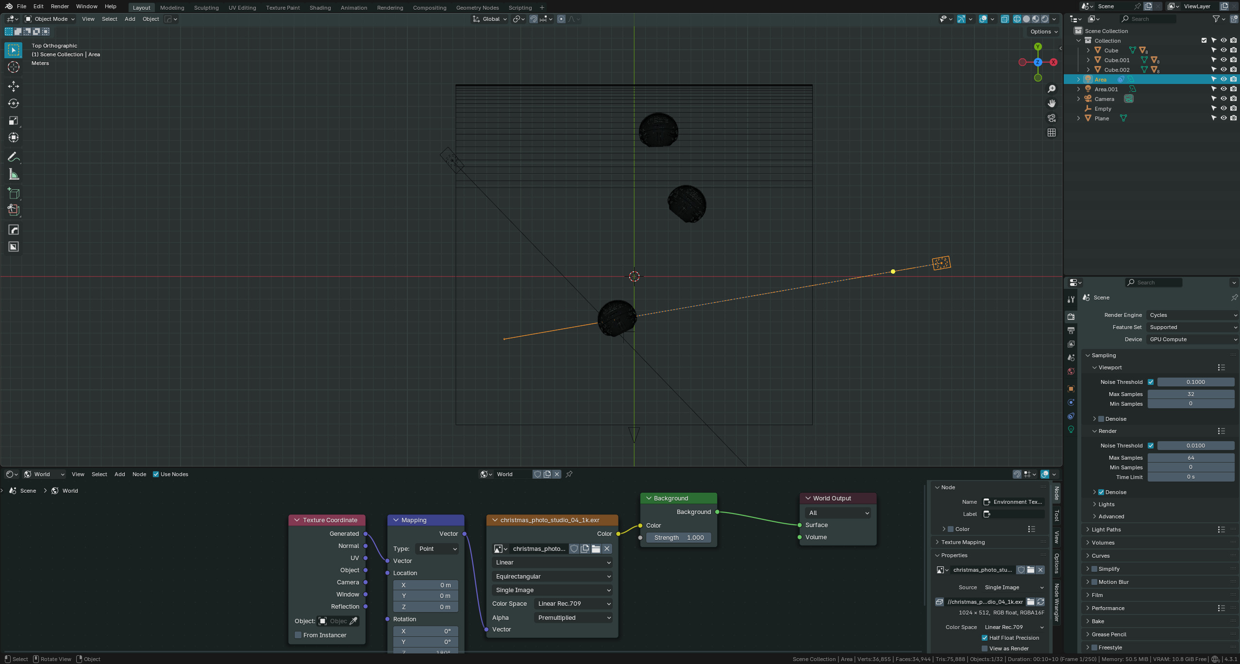Activate the Annotate pencil tool
Viewport: 1240px width, 664px height.
point(14,157)
